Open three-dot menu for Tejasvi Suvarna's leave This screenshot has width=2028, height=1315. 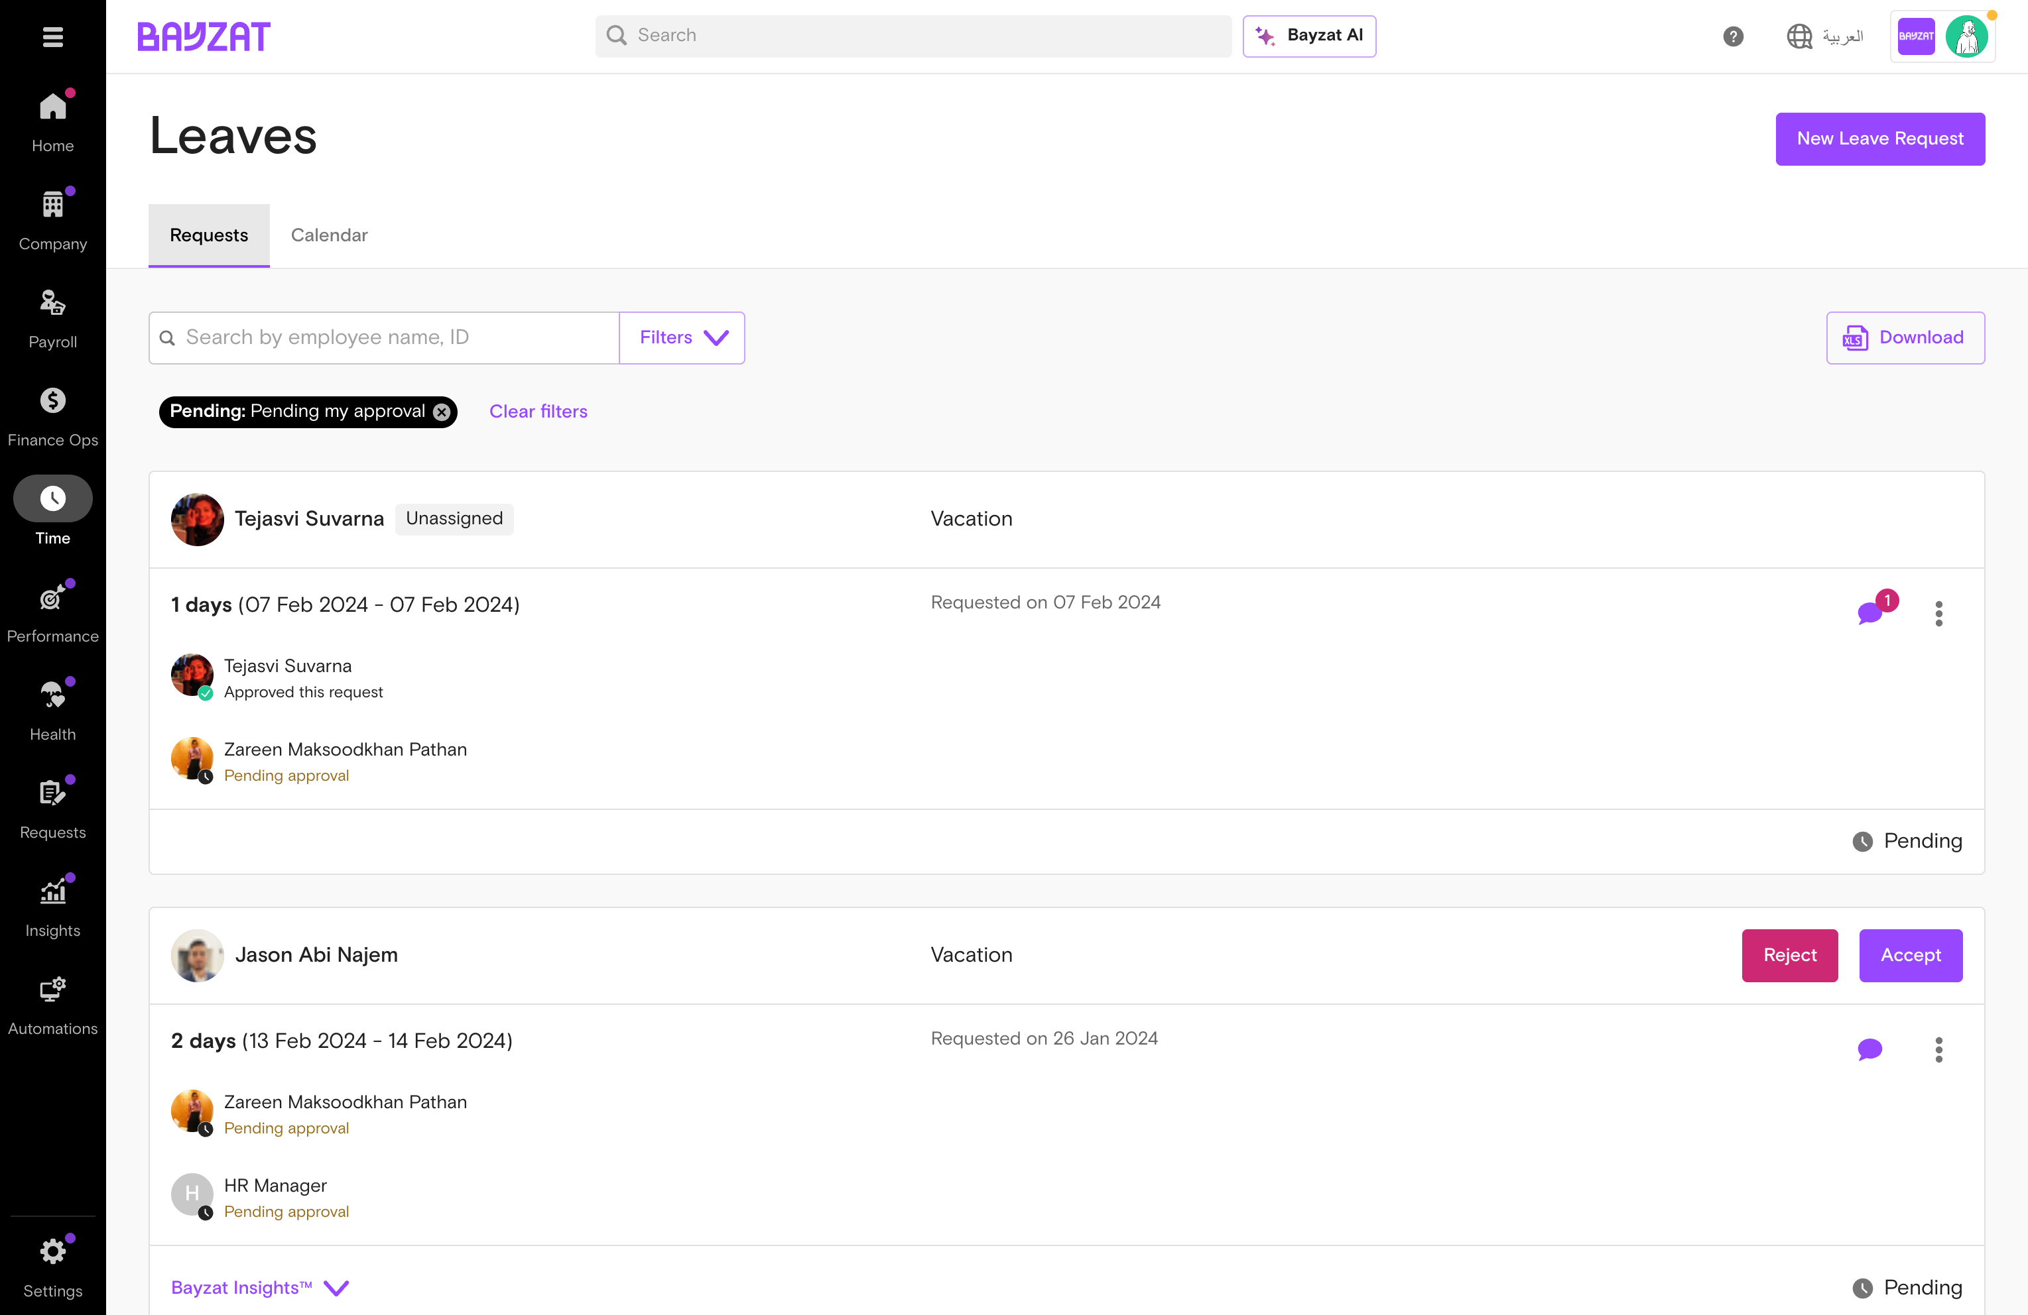pyautogui.click(x=1938, y=613)
